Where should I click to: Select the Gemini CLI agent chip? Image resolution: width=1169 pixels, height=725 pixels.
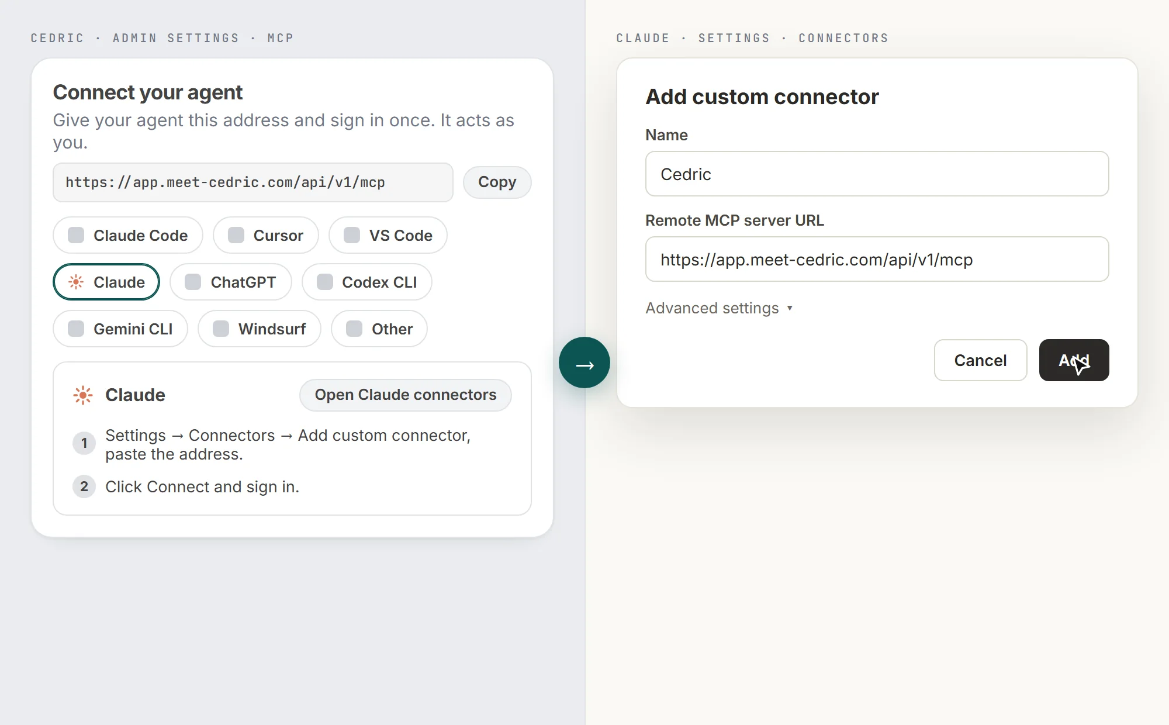120,329
